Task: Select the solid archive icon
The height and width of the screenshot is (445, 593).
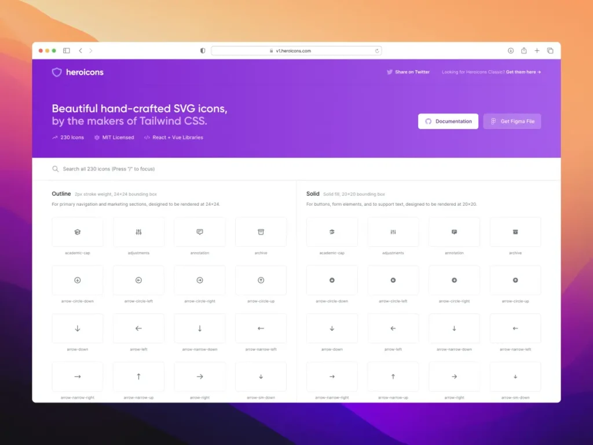Action: tap(515, 231)
